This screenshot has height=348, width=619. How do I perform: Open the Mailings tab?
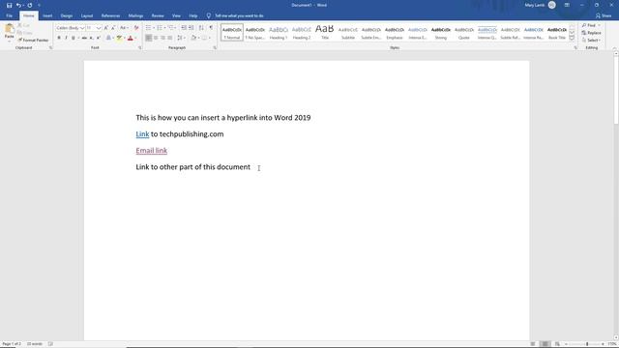click(x=135, y=15)
